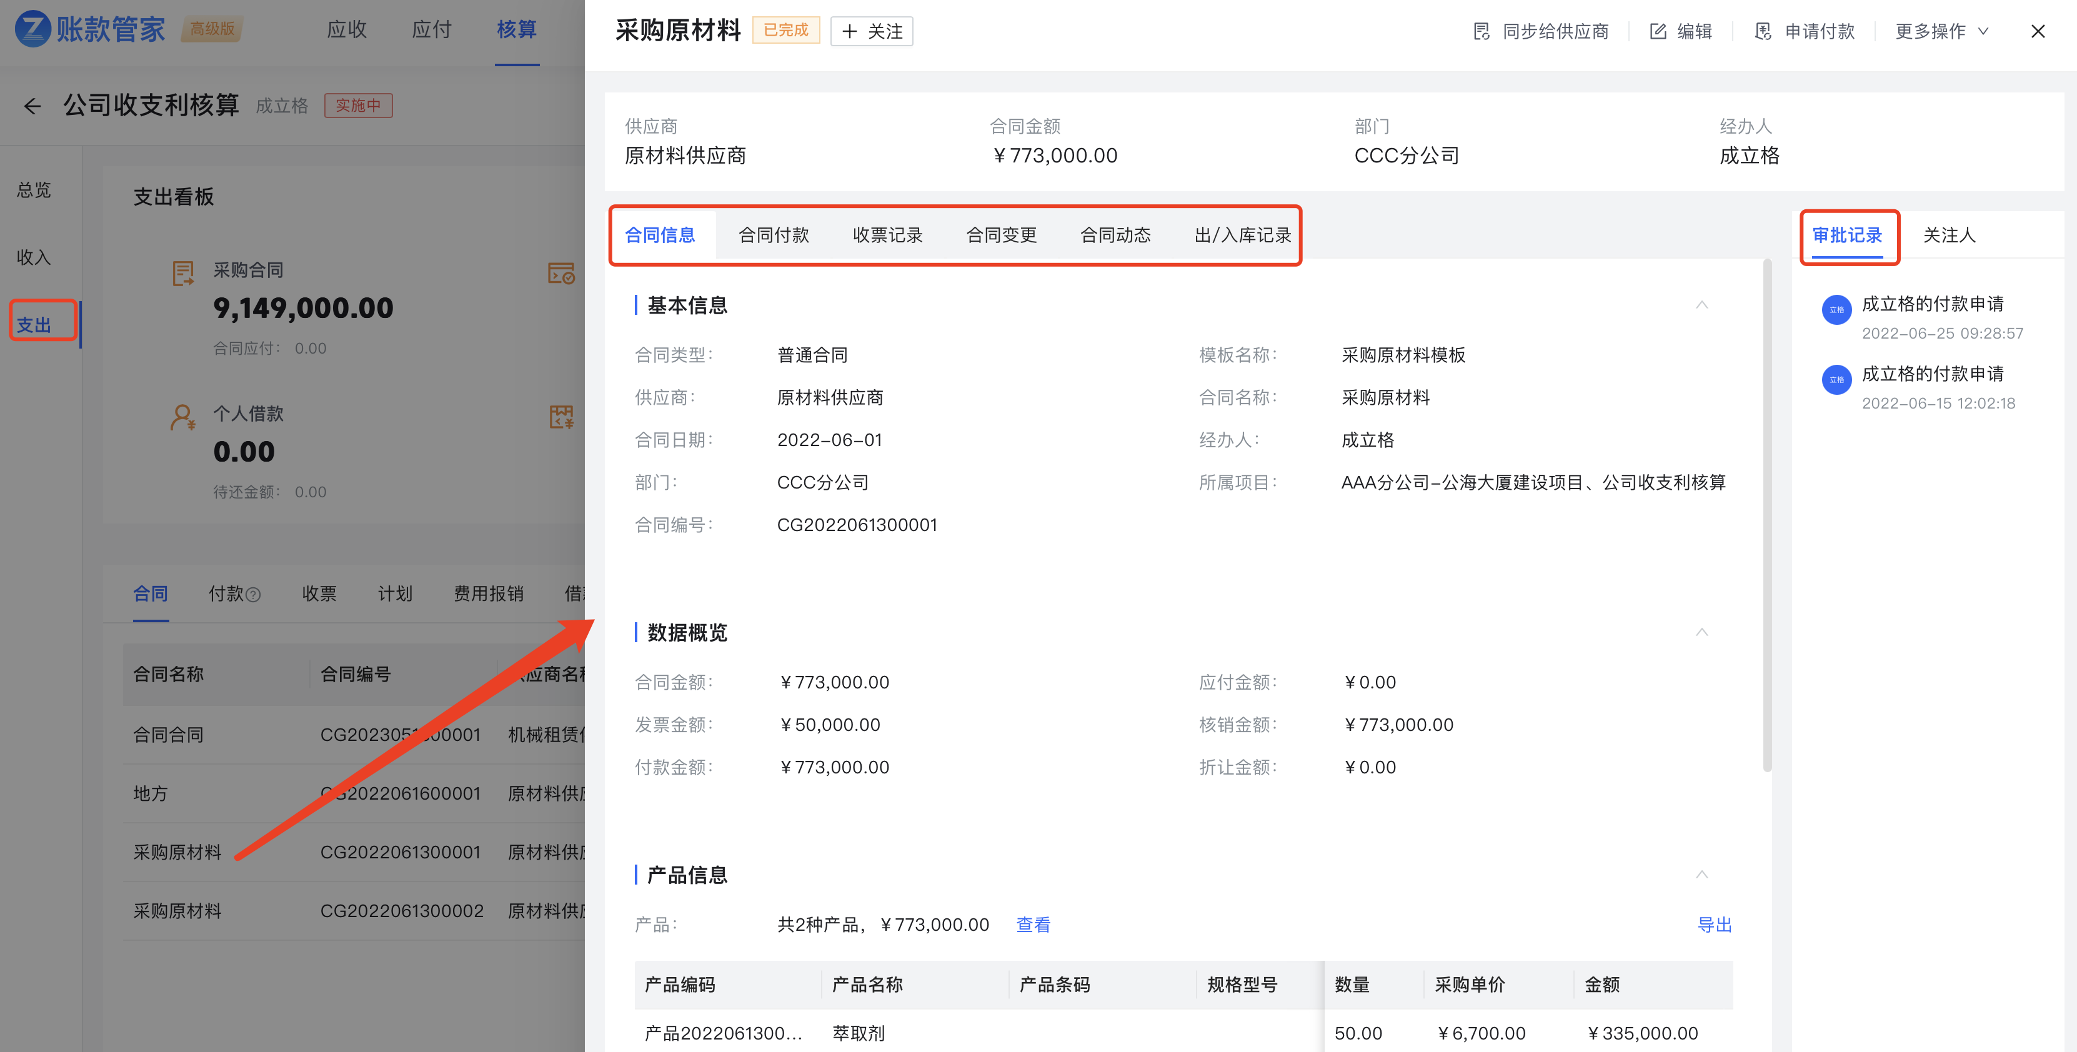Switch to the 费用报销 list tab
The image size is (2077, 1052).
click(x=489, y=594)
